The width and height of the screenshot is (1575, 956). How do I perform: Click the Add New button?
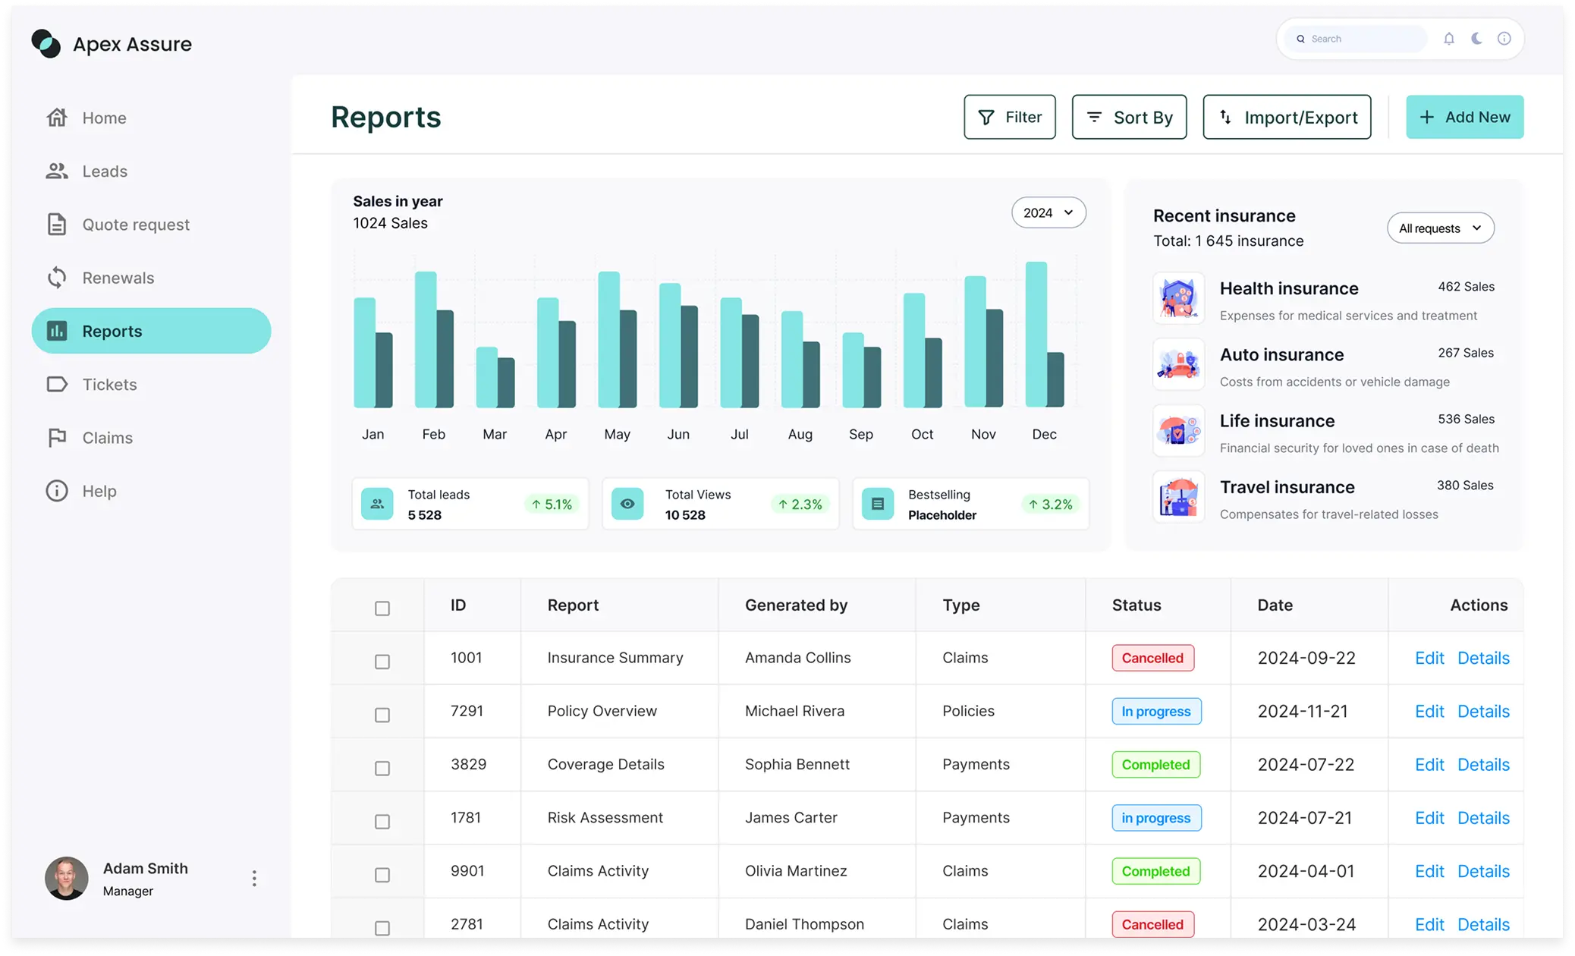[1464, 117]
